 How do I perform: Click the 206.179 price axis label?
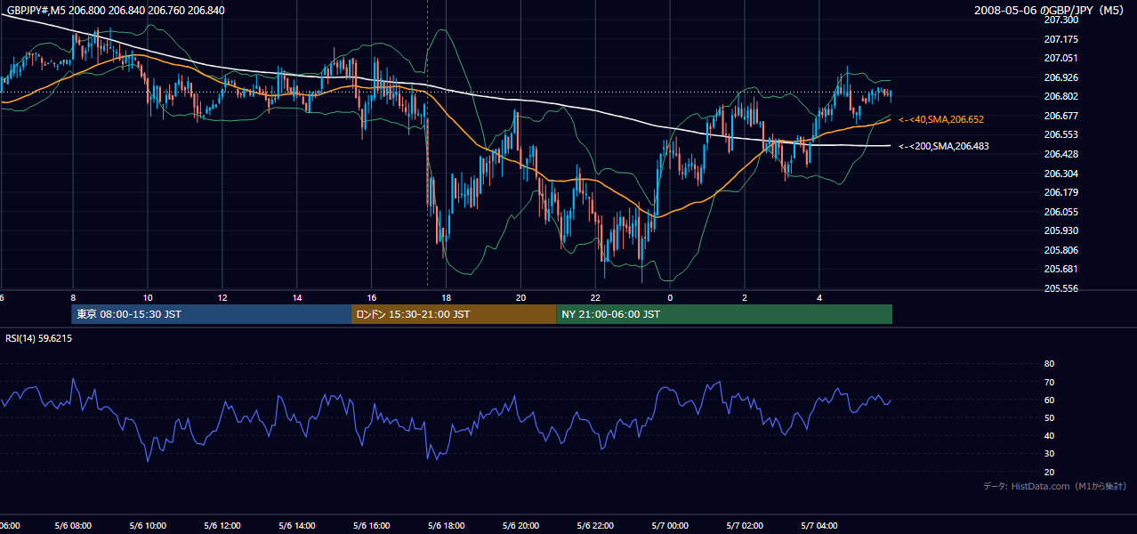click(x=1061, y=192)
